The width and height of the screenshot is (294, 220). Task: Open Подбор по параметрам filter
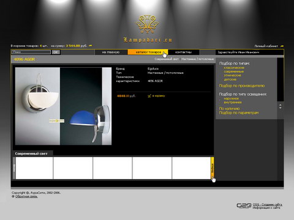point(239,112)
